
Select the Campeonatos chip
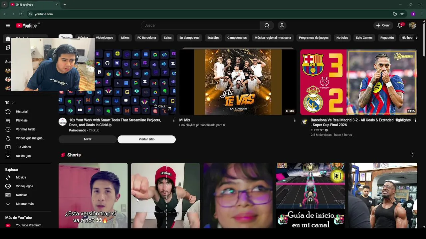tap(237, 38)
